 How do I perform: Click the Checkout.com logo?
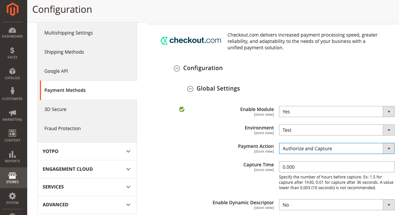[x=191, y=40]
